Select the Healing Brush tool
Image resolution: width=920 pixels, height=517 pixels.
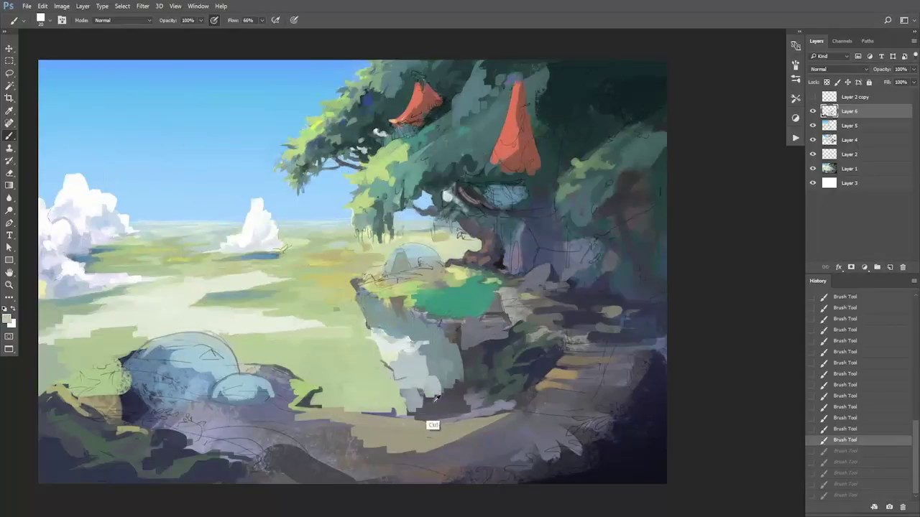9,124
